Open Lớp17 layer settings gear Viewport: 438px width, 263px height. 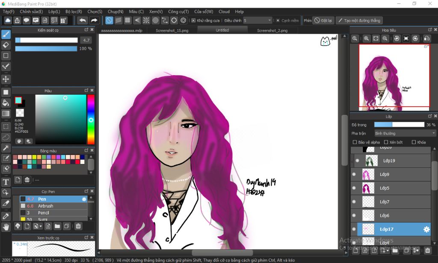tap(426, 229)
